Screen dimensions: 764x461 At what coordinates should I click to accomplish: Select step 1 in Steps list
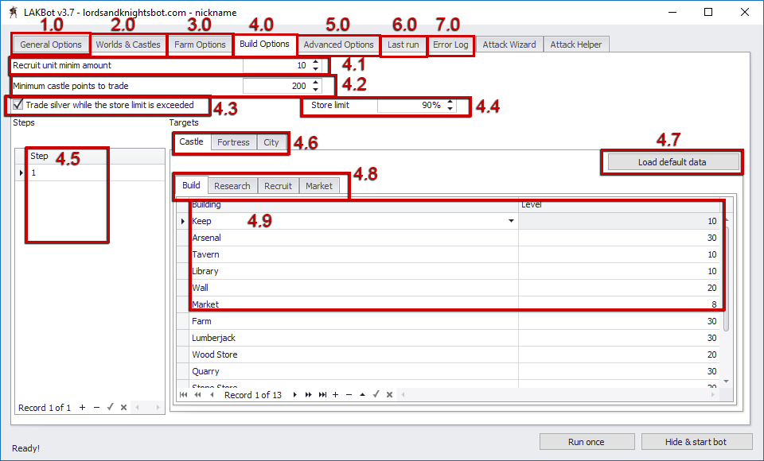click(90, 172)
